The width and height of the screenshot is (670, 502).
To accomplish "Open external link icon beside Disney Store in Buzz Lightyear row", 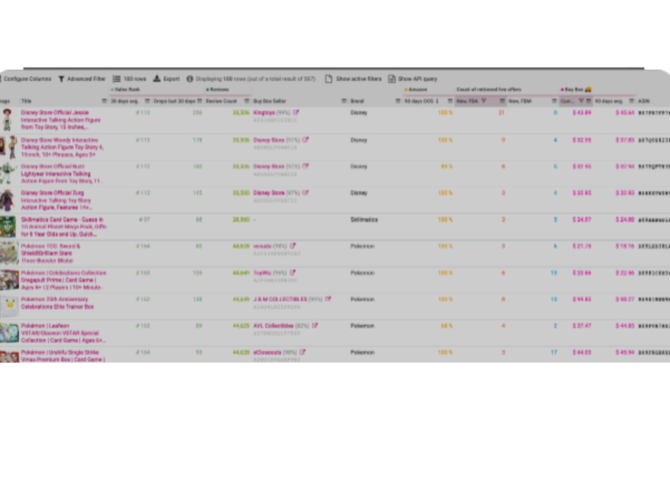I will click(x=305, y=167).
